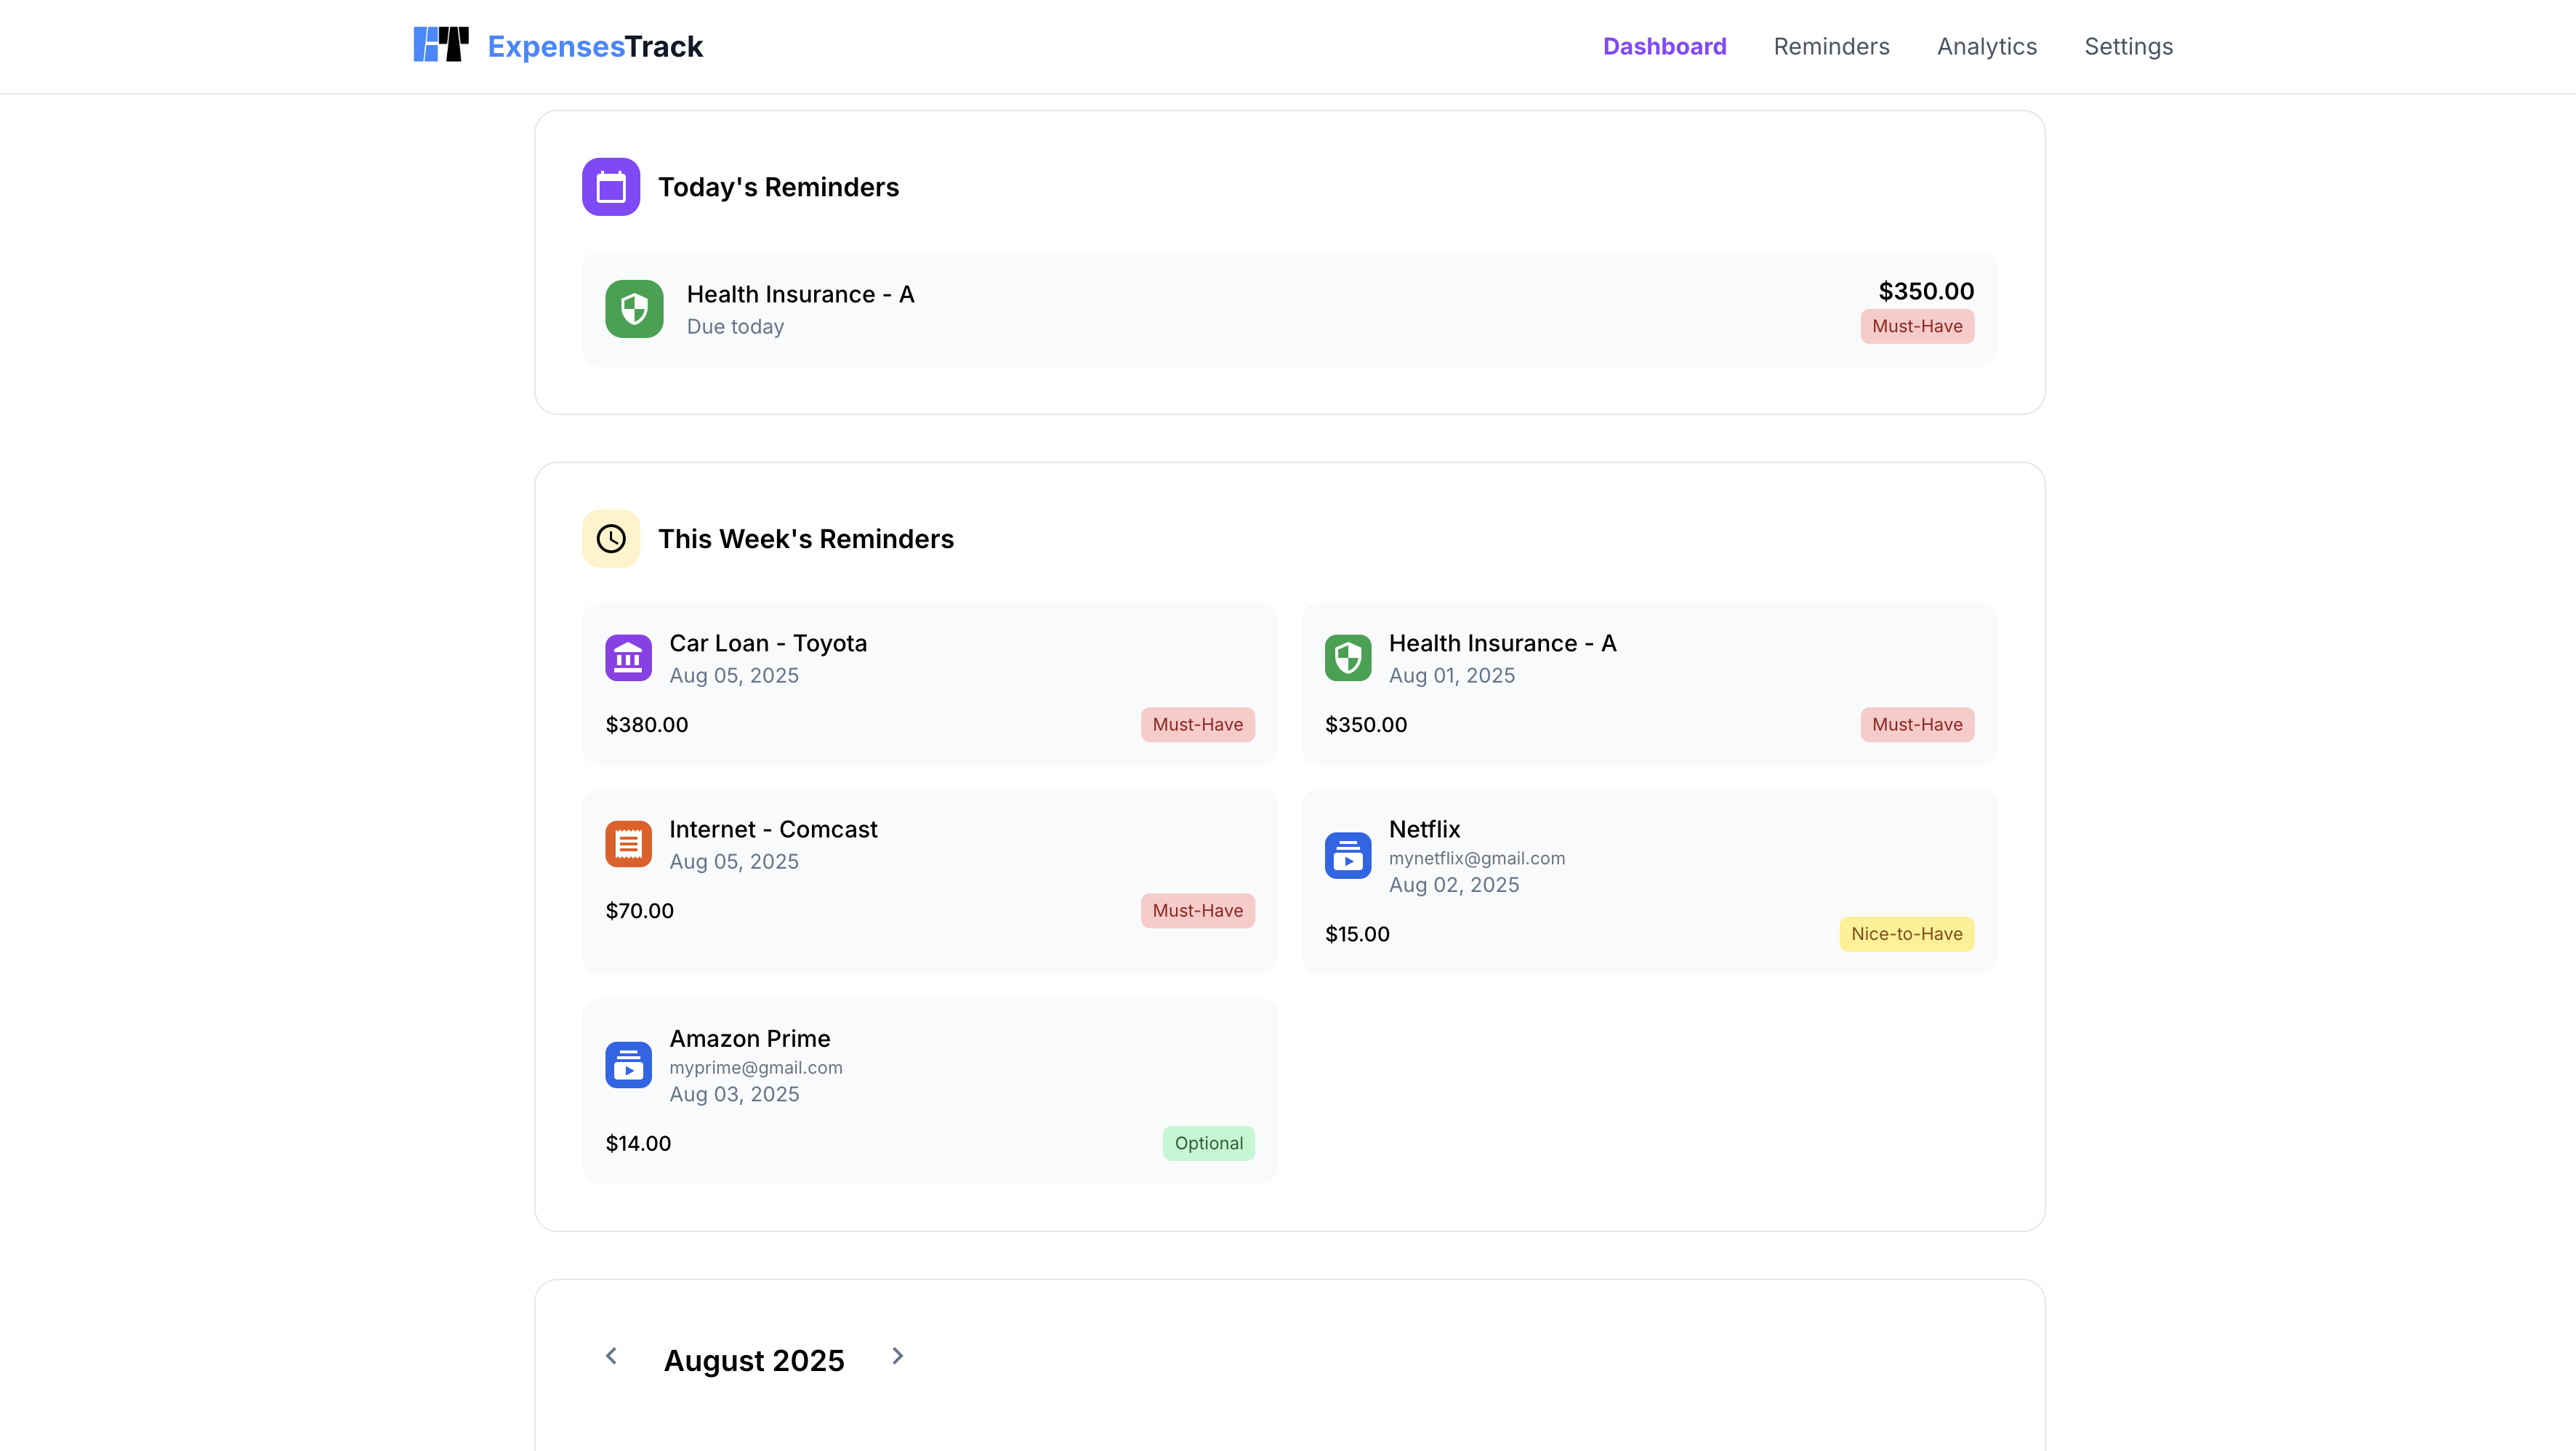Open the Amazon Prime reminder title
This screenshot has width=2576, height=1451.
pos(749,1038)
